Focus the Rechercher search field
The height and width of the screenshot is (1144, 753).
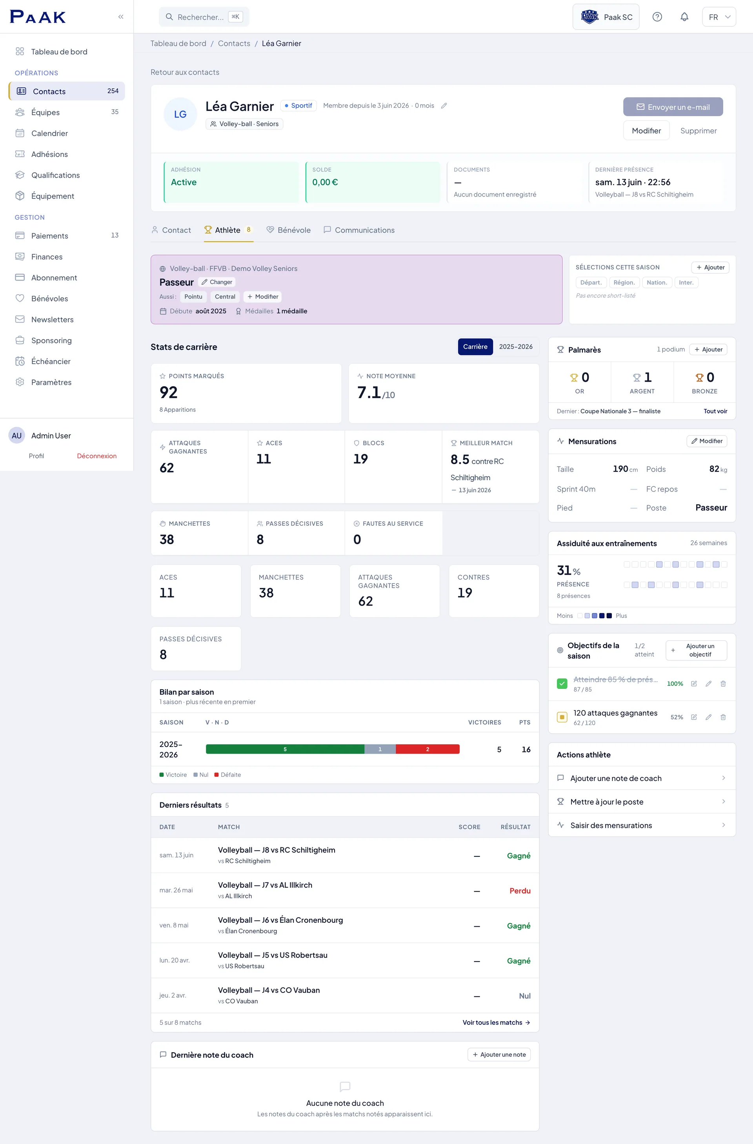(x=204, y=17)
